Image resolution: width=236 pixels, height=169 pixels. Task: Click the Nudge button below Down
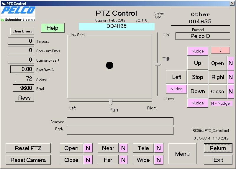point(198,103)
